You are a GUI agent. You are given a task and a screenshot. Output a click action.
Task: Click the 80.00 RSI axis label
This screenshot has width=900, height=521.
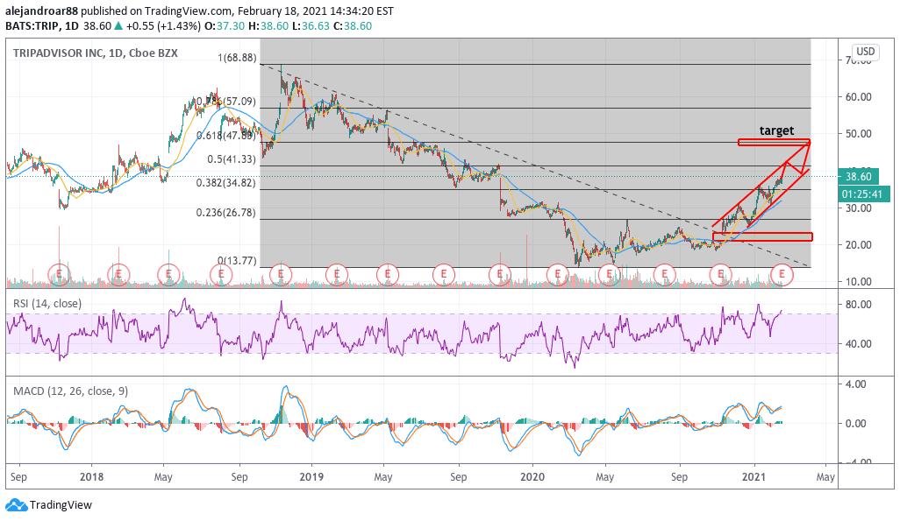pyautogui.click(x=858, y=305)
